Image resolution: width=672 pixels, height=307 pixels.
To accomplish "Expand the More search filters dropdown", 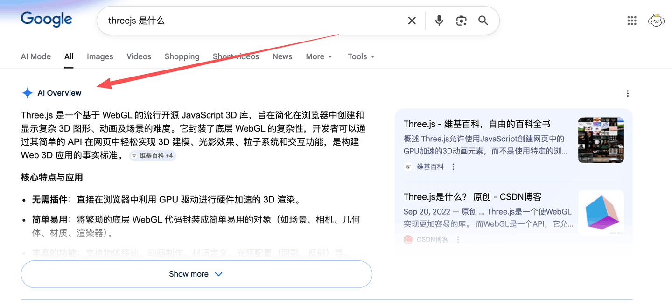I will tap(319, 56).
